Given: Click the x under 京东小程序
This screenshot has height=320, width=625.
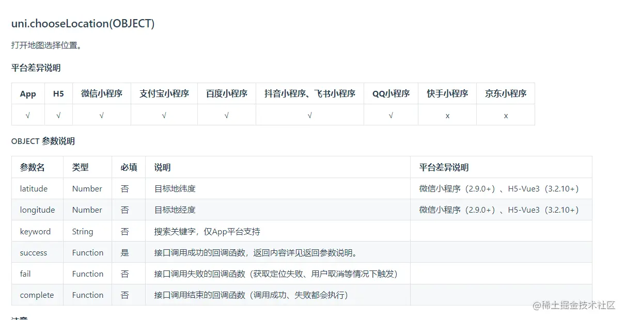Looking at the screenshot, I should [506, 116].
